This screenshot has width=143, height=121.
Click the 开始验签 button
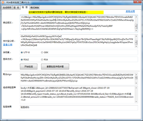pyautogui.click(x=29, y=67)
